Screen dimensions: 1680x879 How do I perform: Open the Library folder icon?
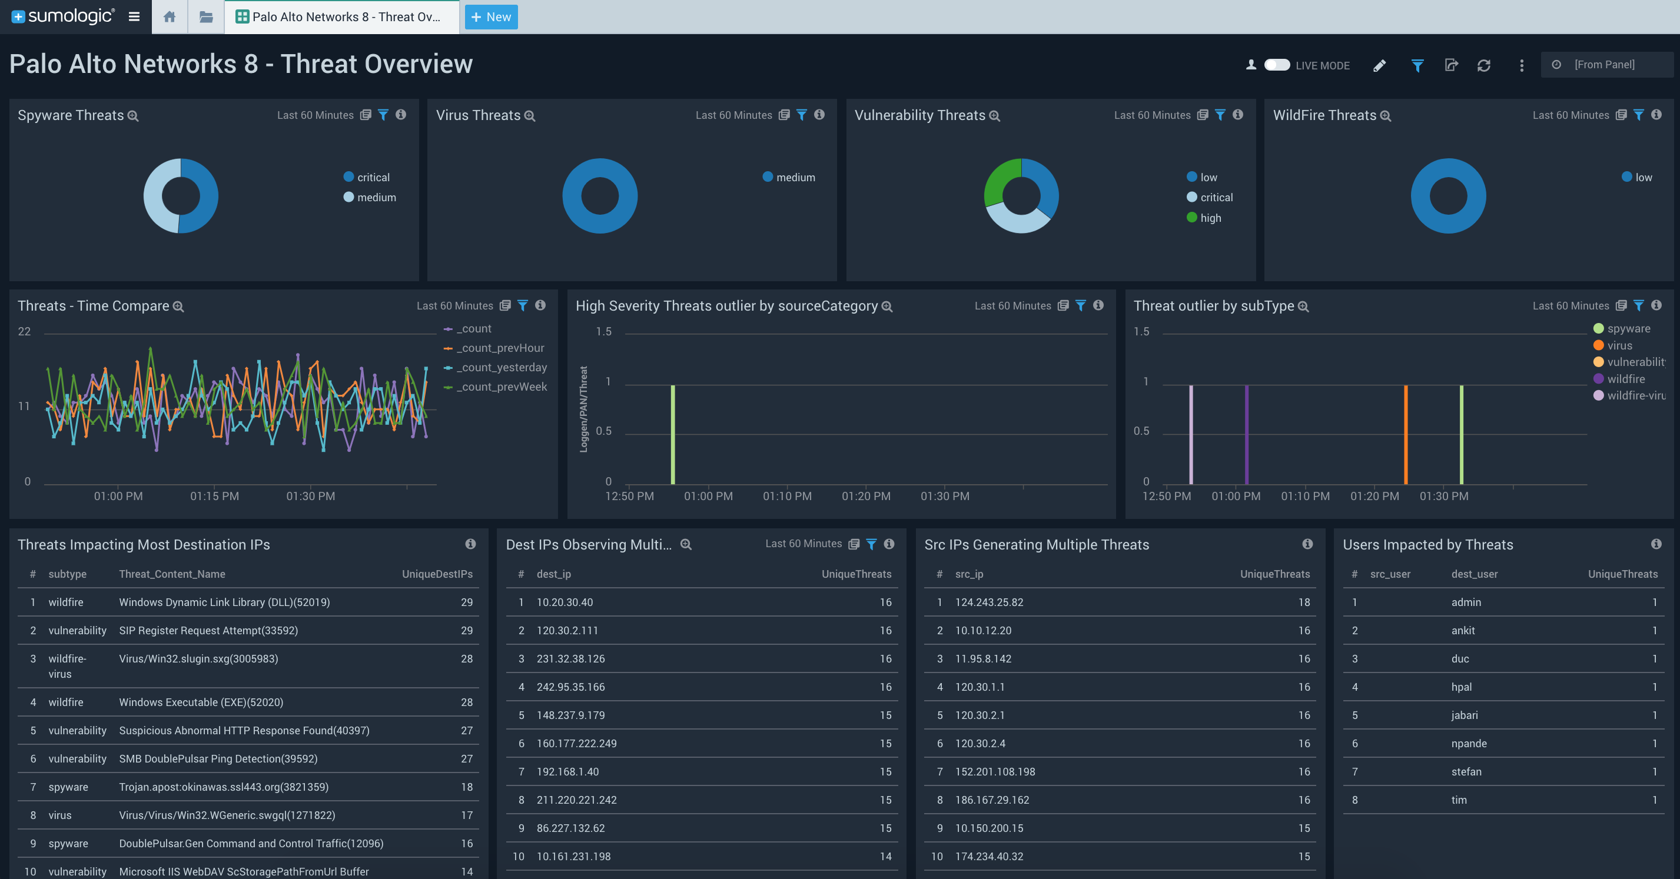click(x=206, y=17)
